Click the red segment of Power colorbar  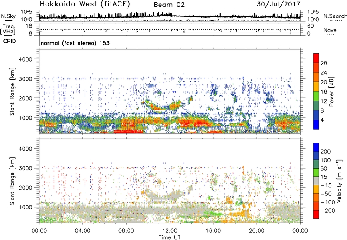316,58
